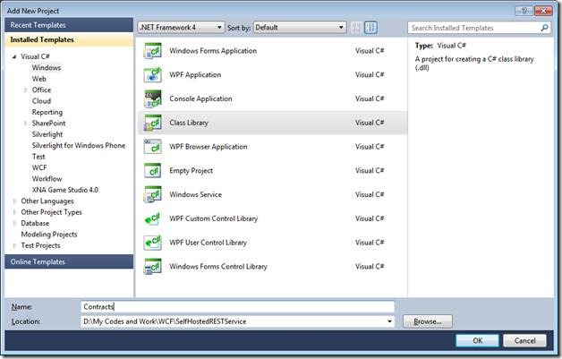Collapse the Visual C# tree node

point(14,56)
